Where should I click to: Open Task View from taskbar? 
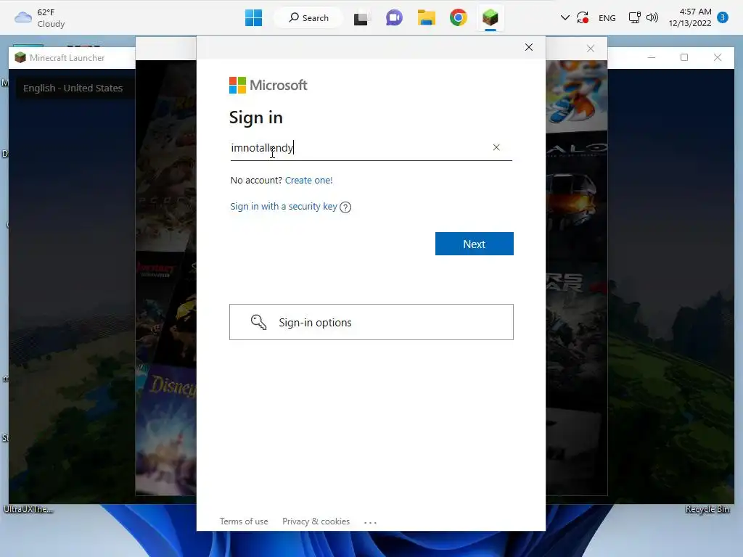coord(361,18)
